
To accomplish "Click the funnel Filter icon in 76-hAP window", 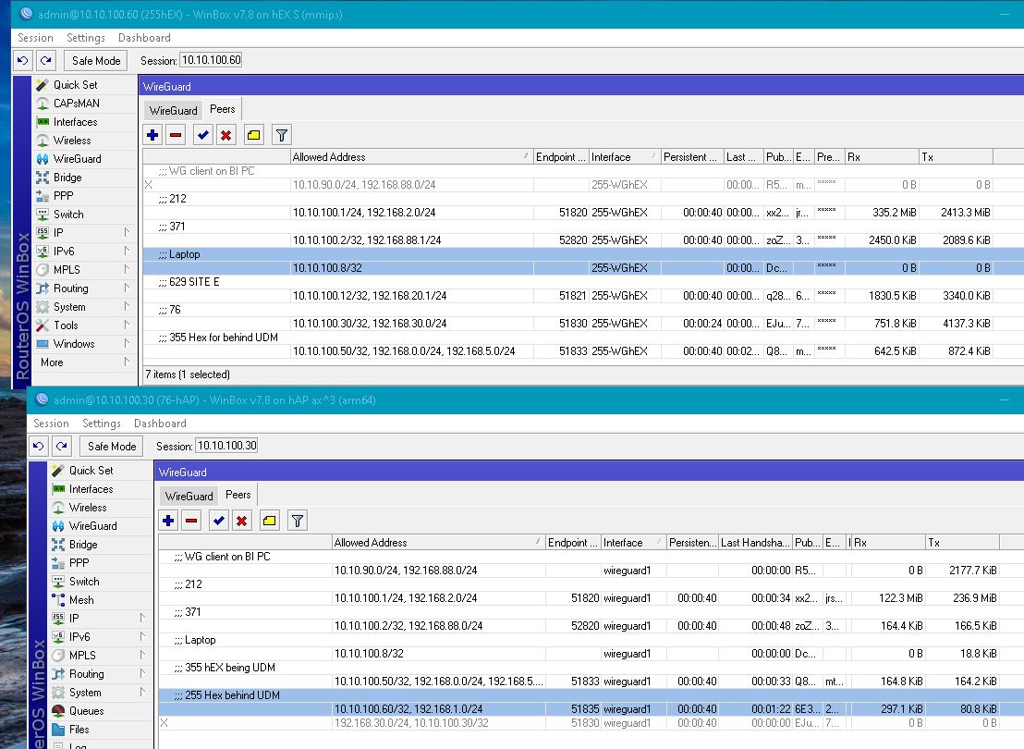I will pyautogui.click(x=297, y=521).
